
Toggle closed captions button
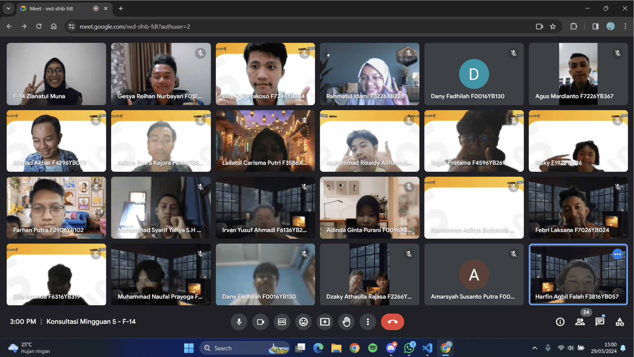click(x=282, y=322)
